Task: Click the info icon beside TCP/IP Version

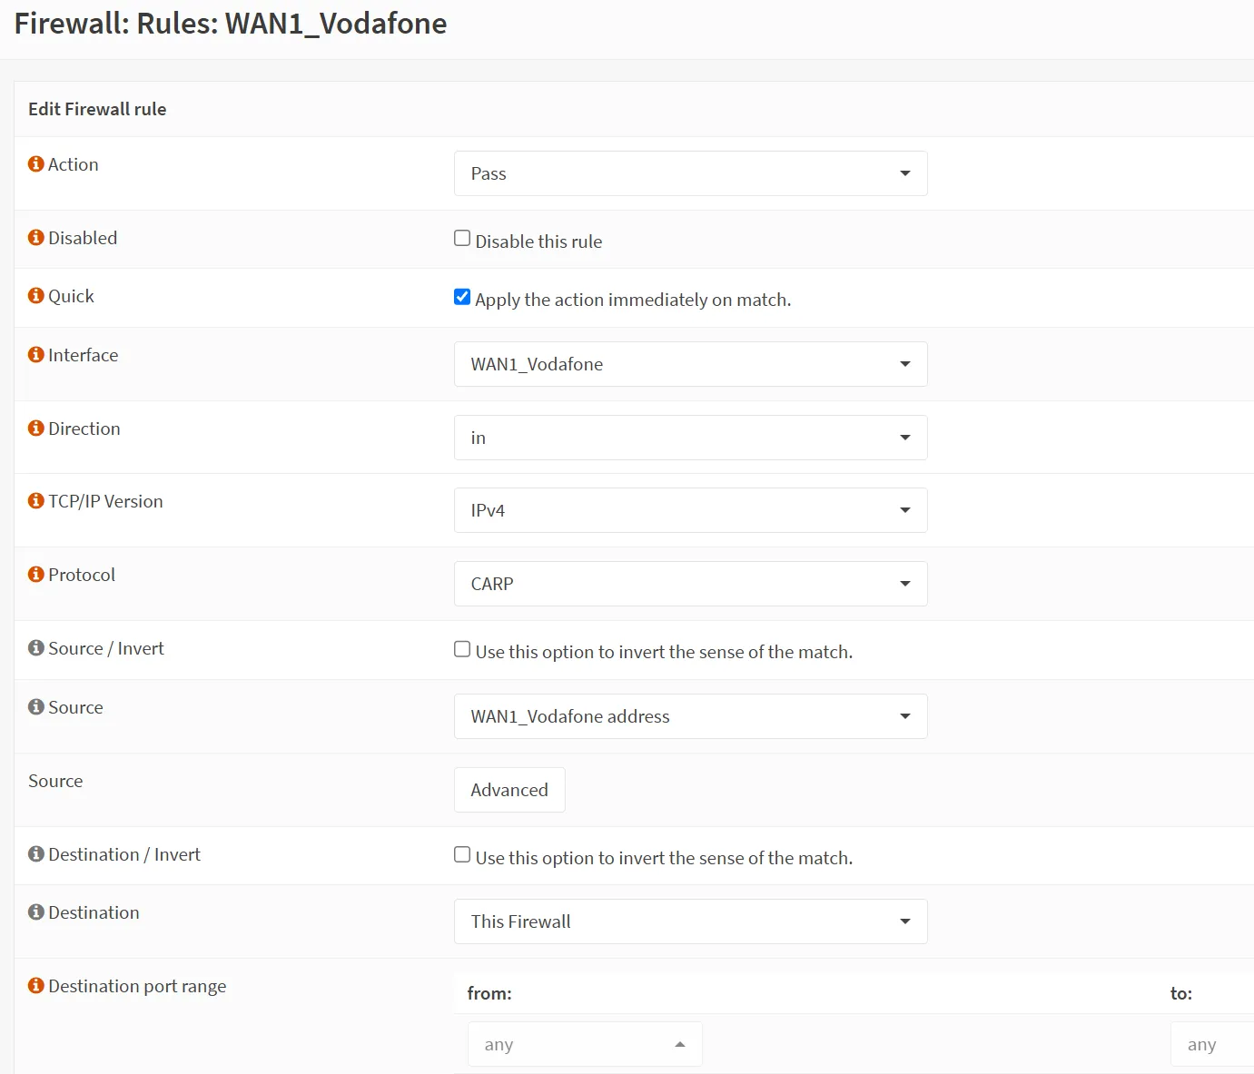Action: 36,501
